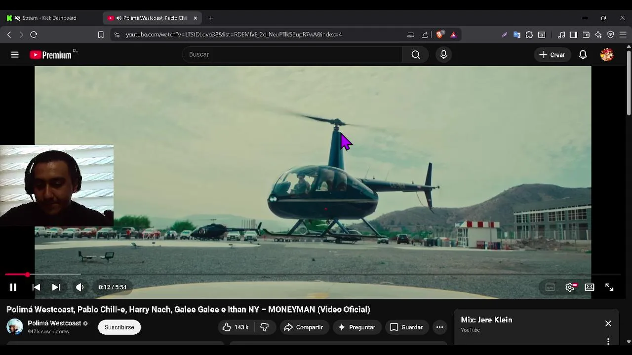
Task: Switch to theater mode
Action: 590,287
